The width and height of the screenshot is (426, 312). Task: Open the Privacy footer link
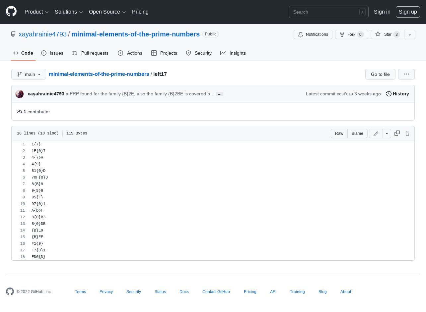(106, 292)
